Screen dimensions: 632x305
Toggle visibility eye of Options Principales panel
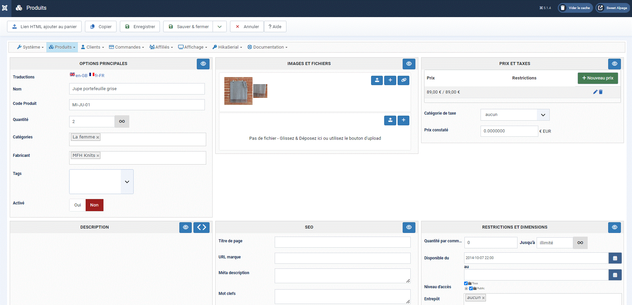203,64
